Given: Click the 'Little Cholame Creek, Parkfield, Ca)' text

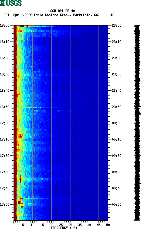Looking at the screenshot, I should point(65,15).
